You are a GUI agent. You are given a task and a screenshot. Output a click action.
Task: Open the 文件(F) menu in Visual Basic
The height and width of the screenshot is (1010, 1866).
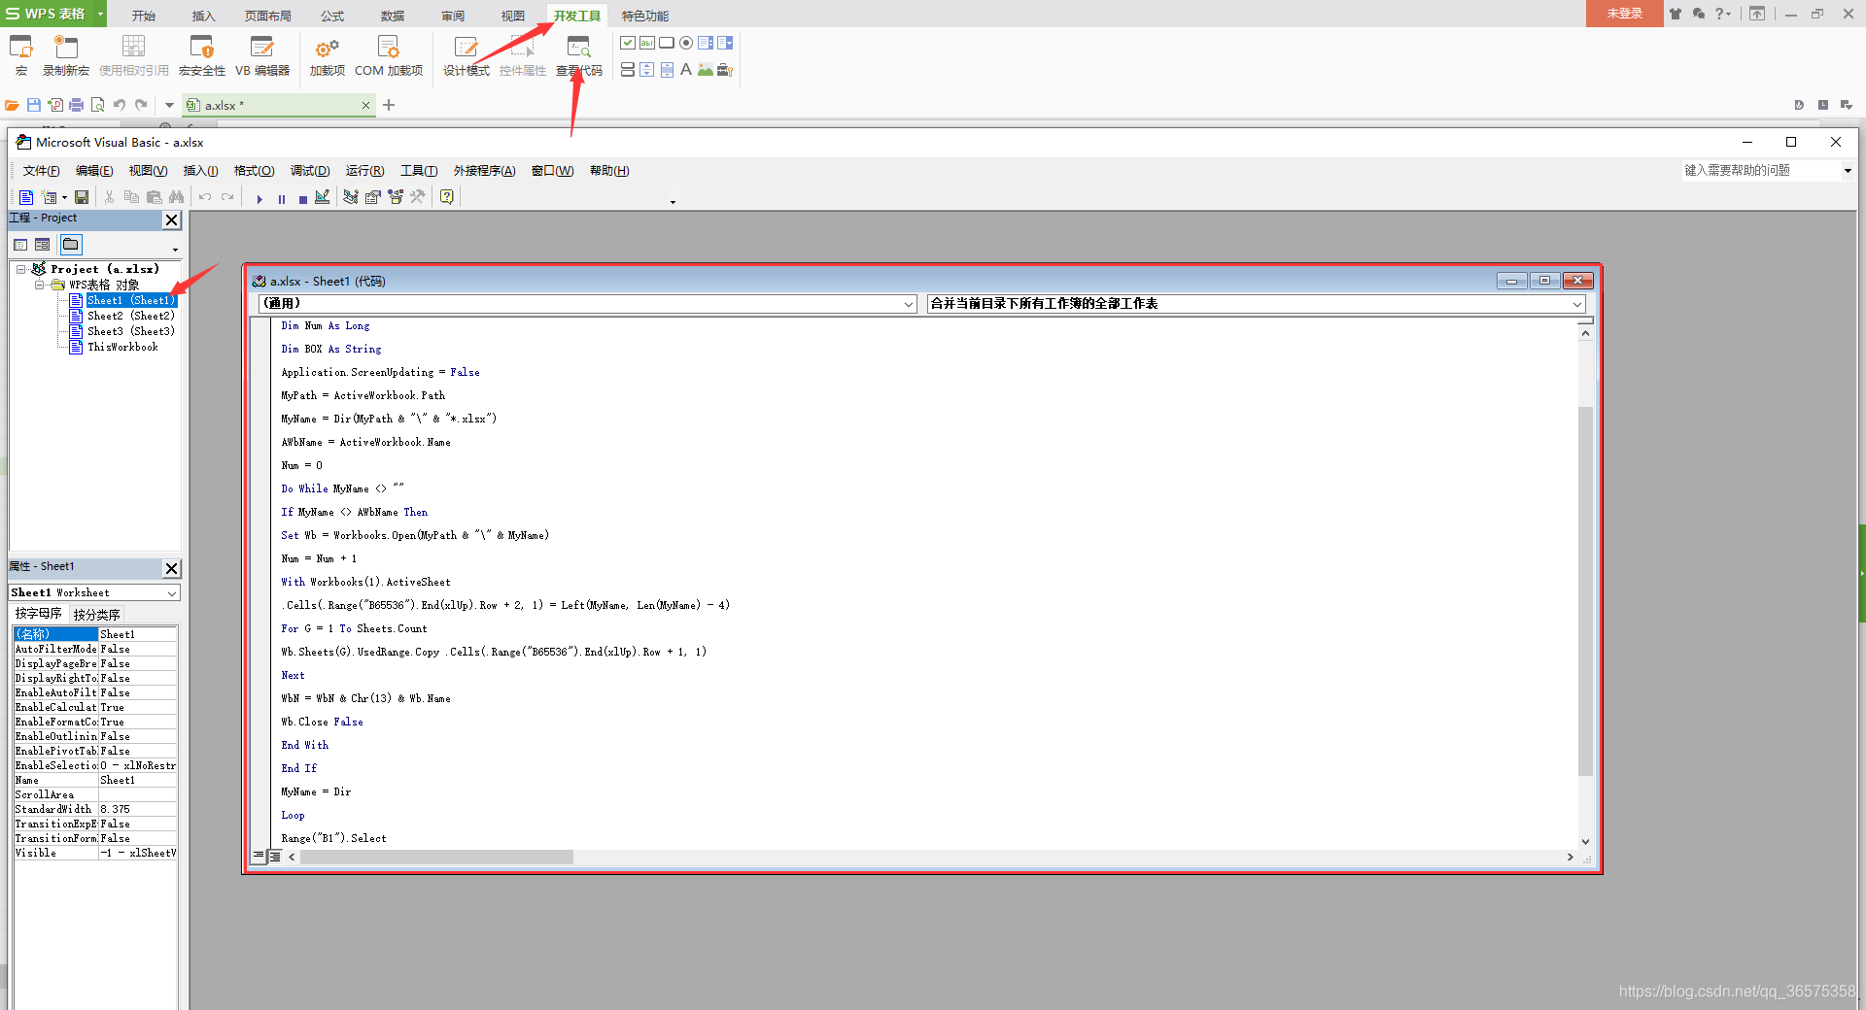pos(42,171)
